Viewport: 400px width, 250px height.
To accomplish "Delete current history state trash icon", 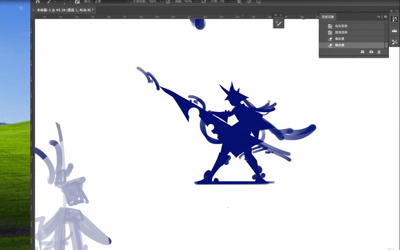I will 379,52.
